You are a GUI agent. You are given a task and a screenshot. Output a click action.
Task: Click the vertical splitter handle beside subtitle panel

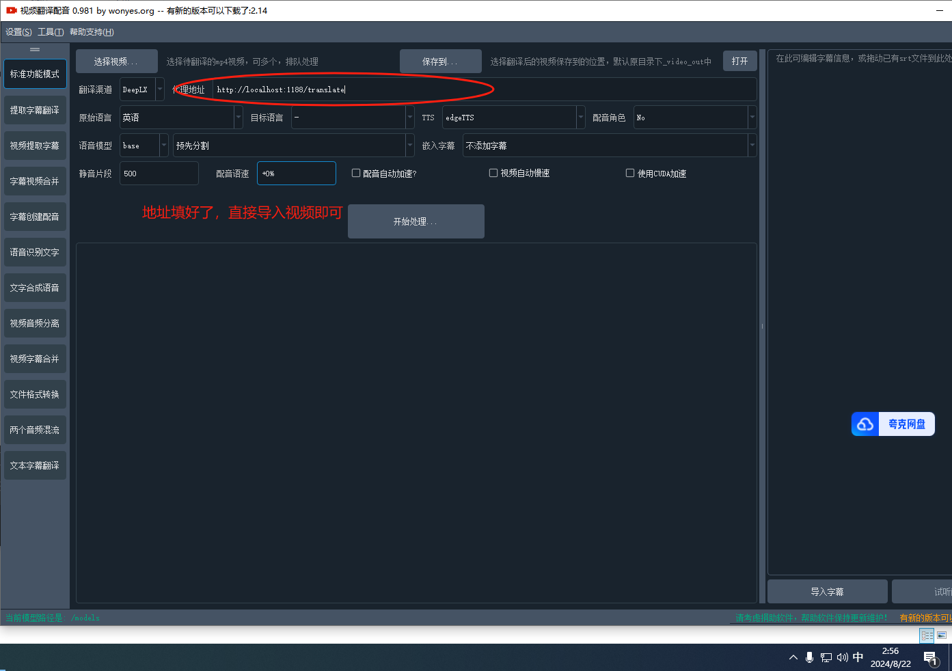tap(762, 326)
